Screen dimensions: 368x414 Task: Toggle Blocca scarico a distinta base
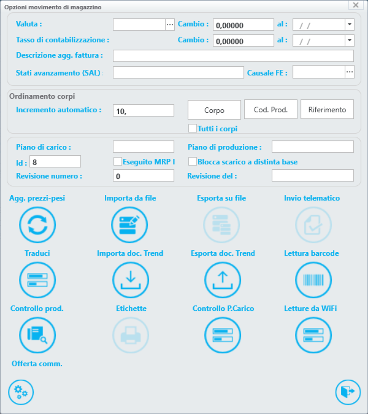[193, 162]
